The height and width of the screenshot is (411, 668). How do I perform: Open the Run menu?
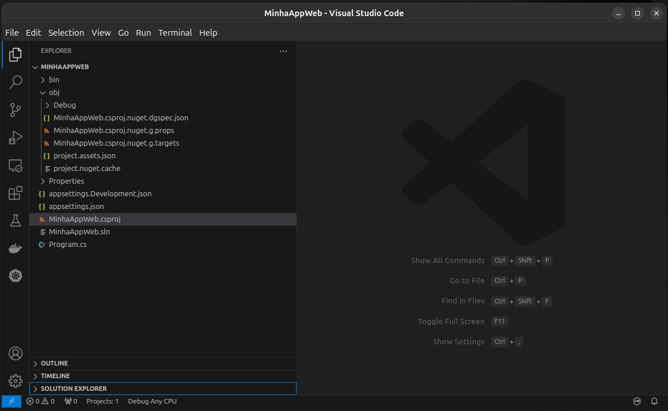click(143, 33)
